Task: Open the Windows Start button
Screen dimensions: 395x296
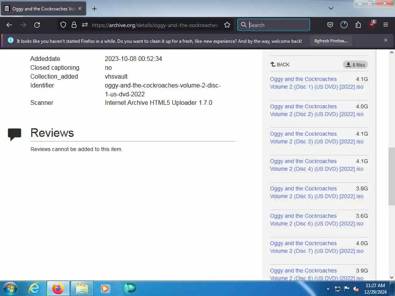Action: click(10, 288)
